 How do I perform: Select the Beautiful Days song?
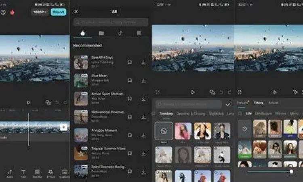coord(102,58)
